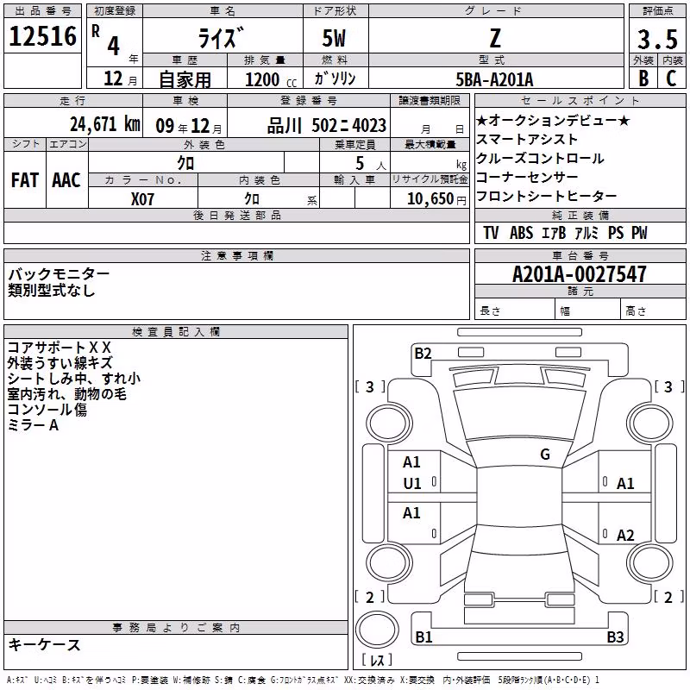Click the air conditioner value AAC
Viewport: 690px width, 690px height.
pyautogui.click(x=66, y=180)
